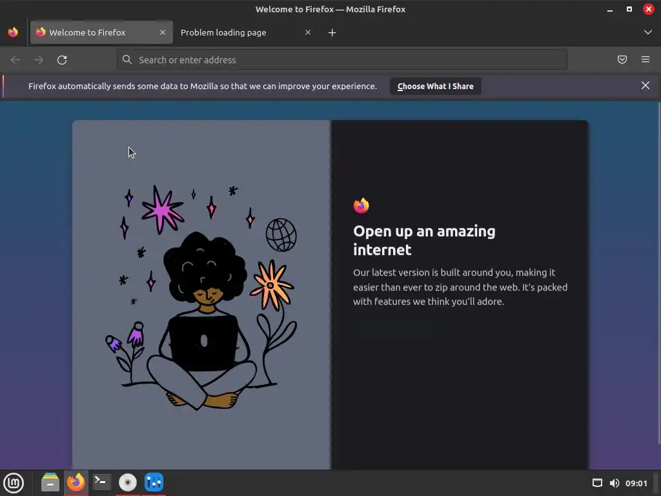
Task: Expand the list all tabs chevron
Action: pyautogui.click(x=647, y=32)
